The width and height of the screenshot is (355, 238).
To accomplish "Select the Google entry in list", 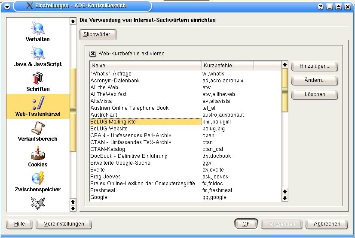I will pos(99,197).
